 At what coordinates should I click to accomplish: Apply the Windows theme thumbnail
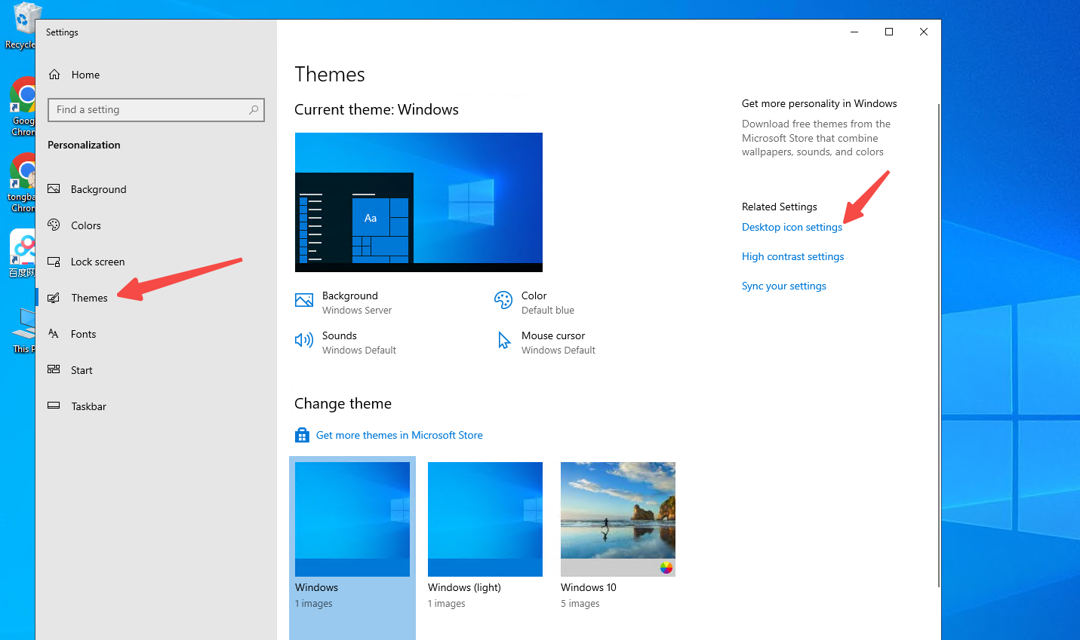point(352,519)
